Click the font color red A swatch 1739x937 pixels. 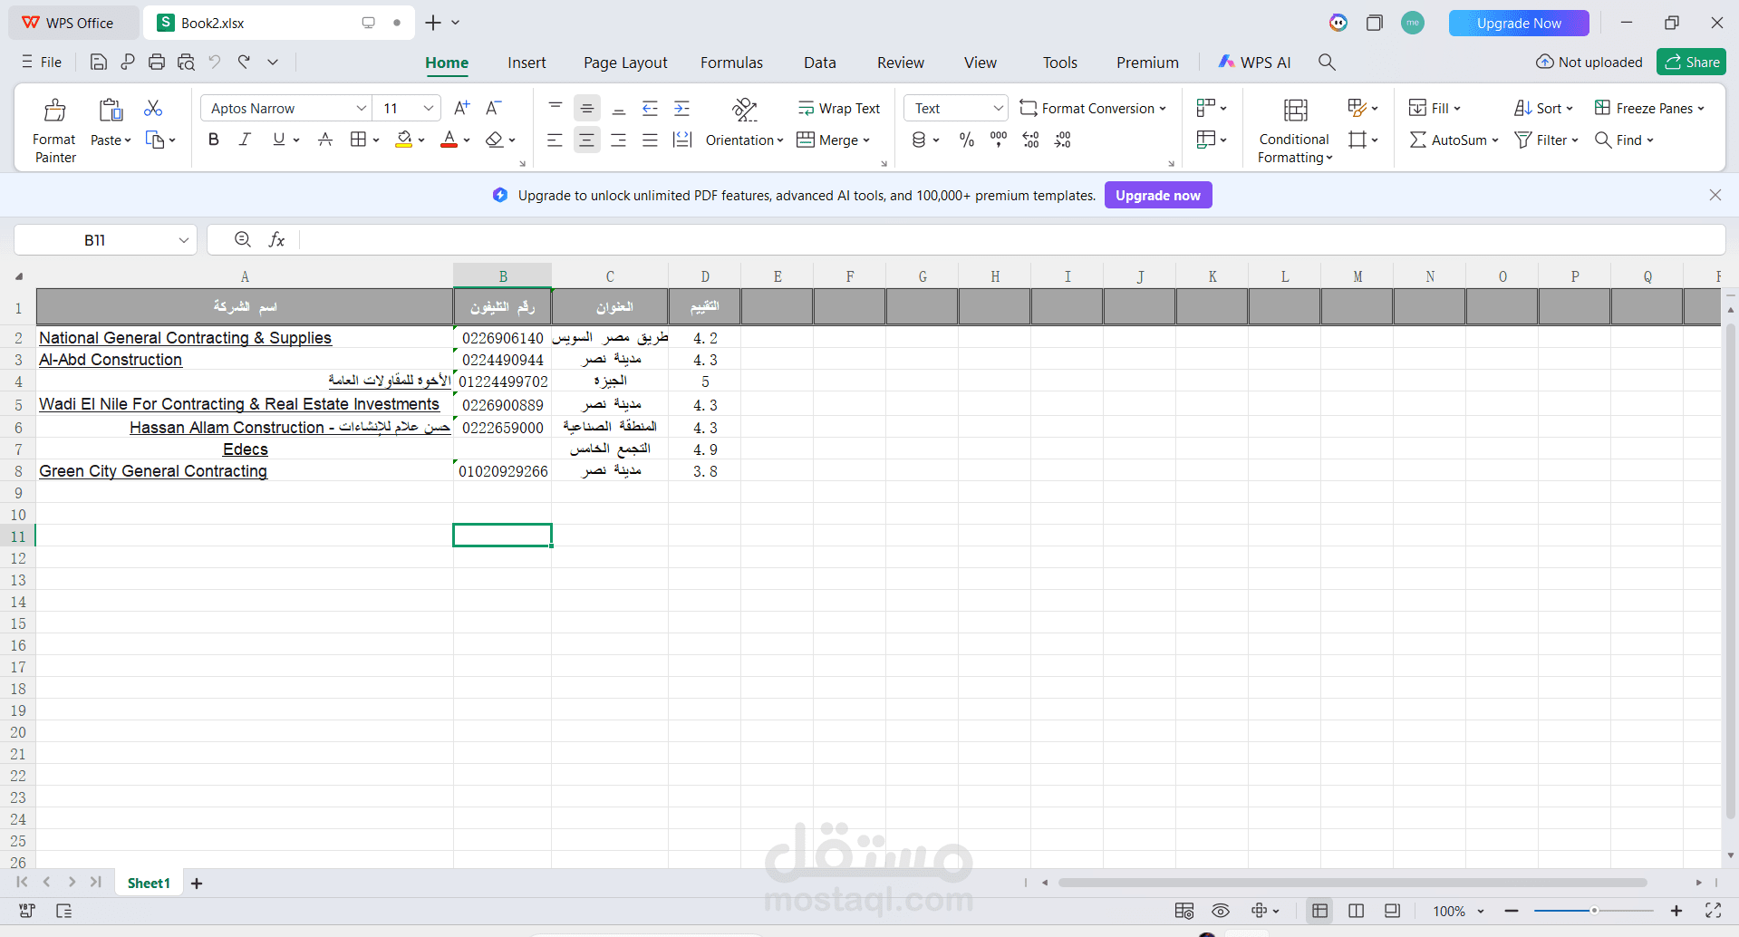[449, 140]
